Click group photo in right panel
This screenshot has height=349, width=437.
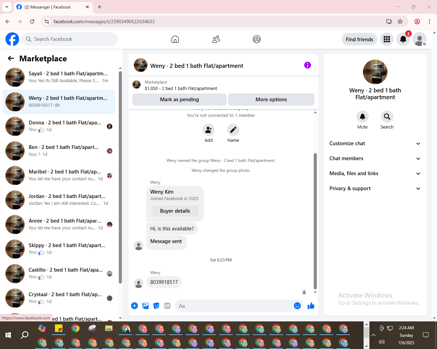[375, 72]
